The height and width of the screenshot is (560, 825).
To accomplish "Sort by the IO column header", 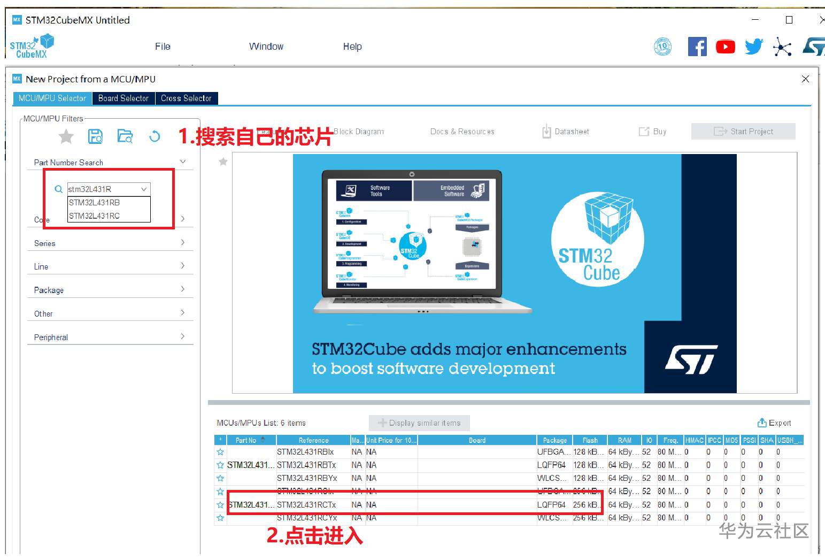I will (x=649, y=440).
